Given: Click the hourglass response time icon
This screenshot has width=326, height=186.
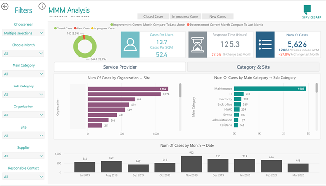Looking at the screenshot, I should point(198,45).
